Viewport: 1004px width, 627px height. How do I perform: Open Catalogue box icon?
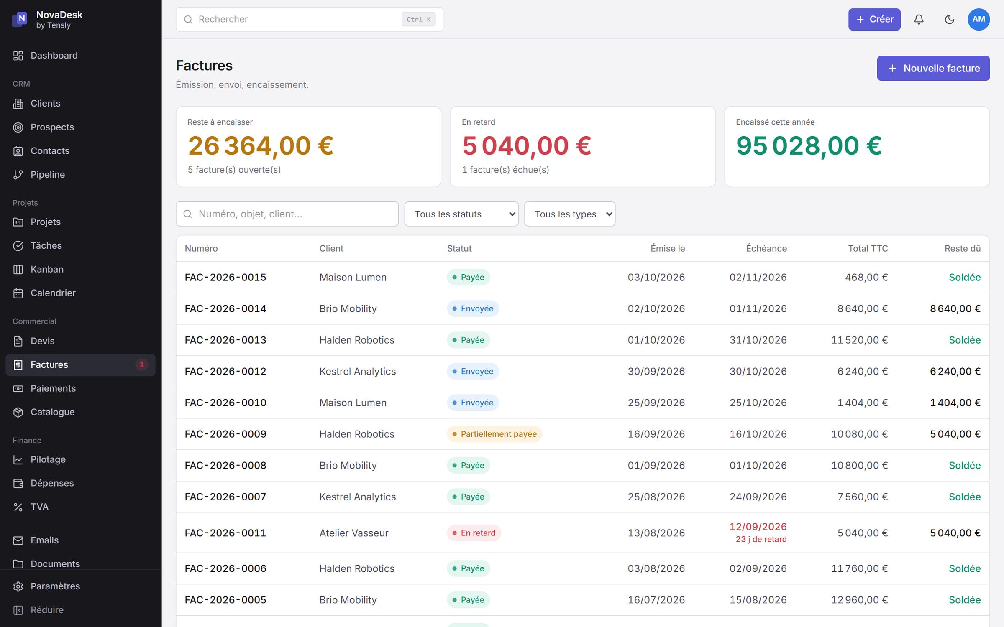point(18,412)
